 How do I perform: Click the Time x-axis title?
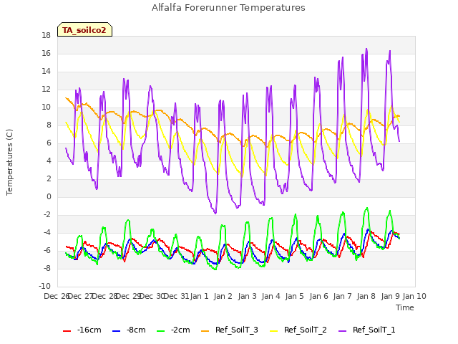(405, 307)
